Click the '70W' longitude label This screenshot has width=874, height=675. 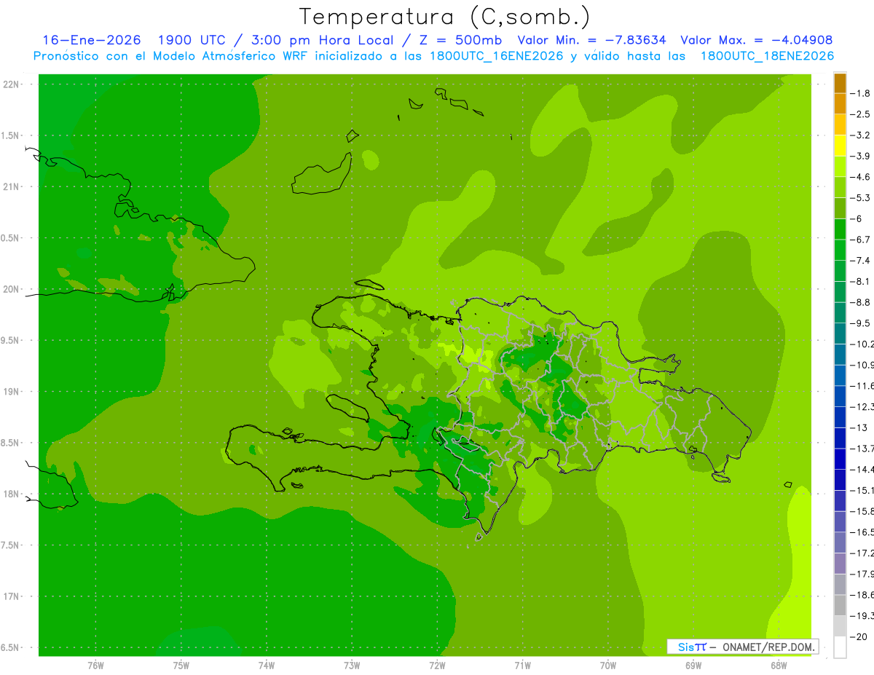click(x=608, y=666)
